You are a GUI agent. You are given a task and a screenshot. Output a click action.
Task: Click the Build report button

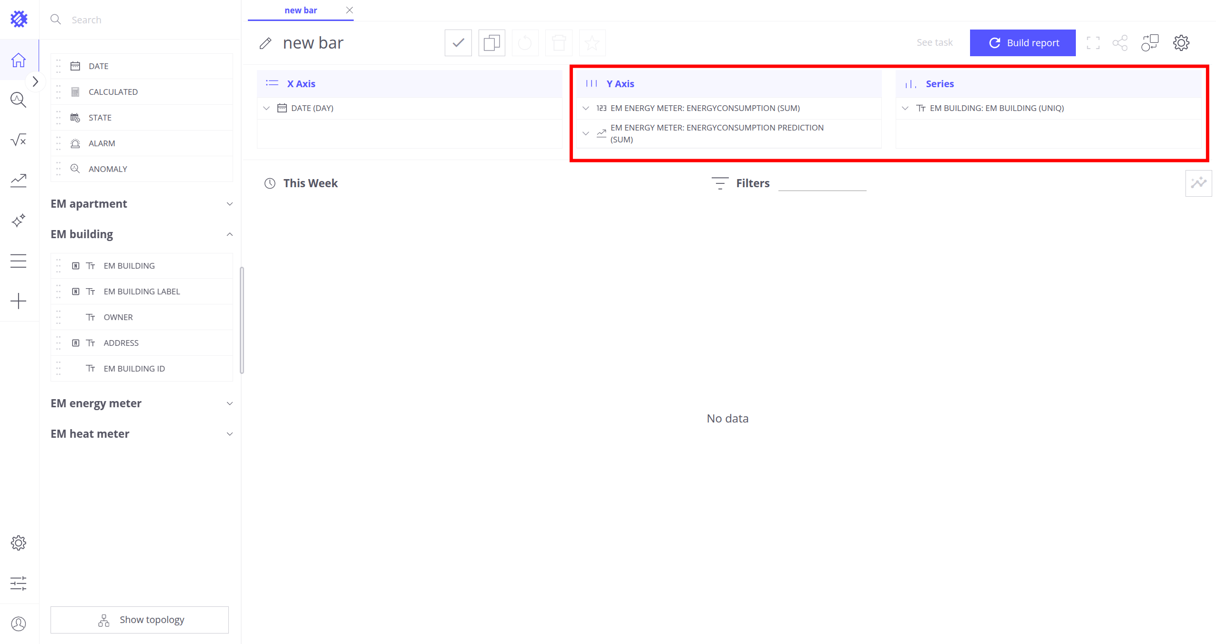click(1022, 43)
